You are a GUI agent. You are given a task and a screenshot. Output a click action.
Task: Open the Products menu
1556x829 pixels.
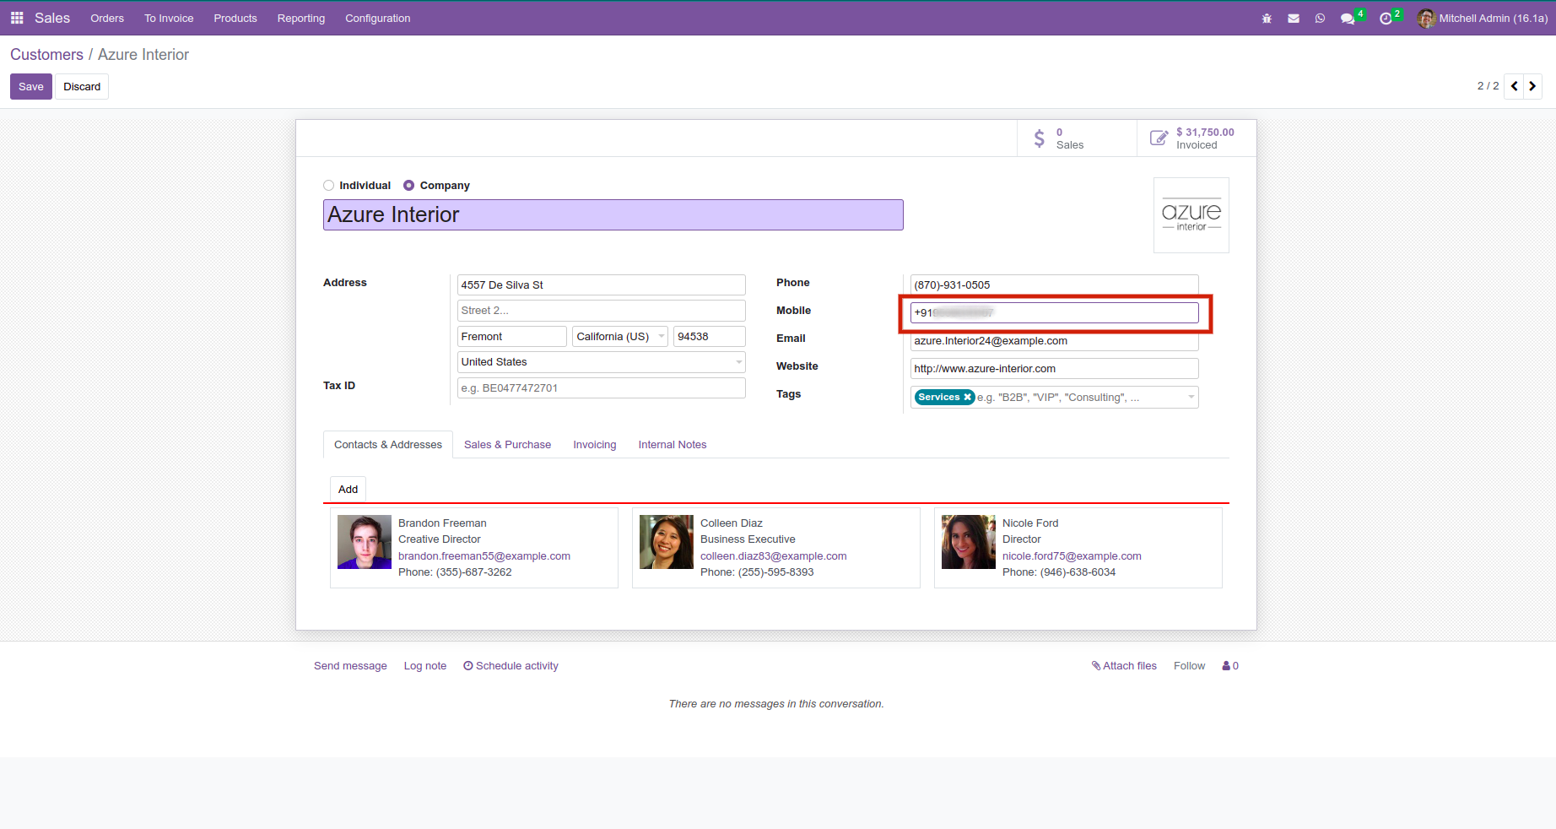tap(235, 19)
